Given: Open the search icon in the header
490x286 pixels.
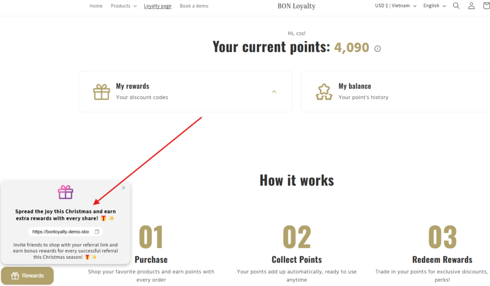Looking at the screenshot, I should [456, 5].
